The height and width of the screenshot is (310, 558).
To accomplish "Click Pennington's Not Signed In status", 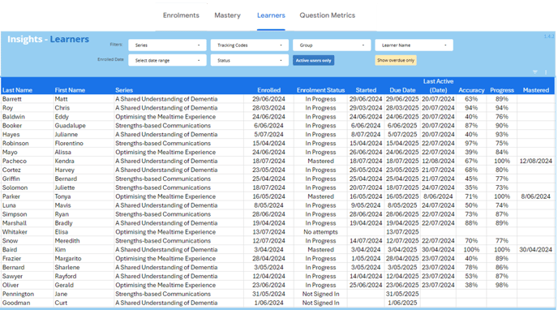I will coord(320,294).
